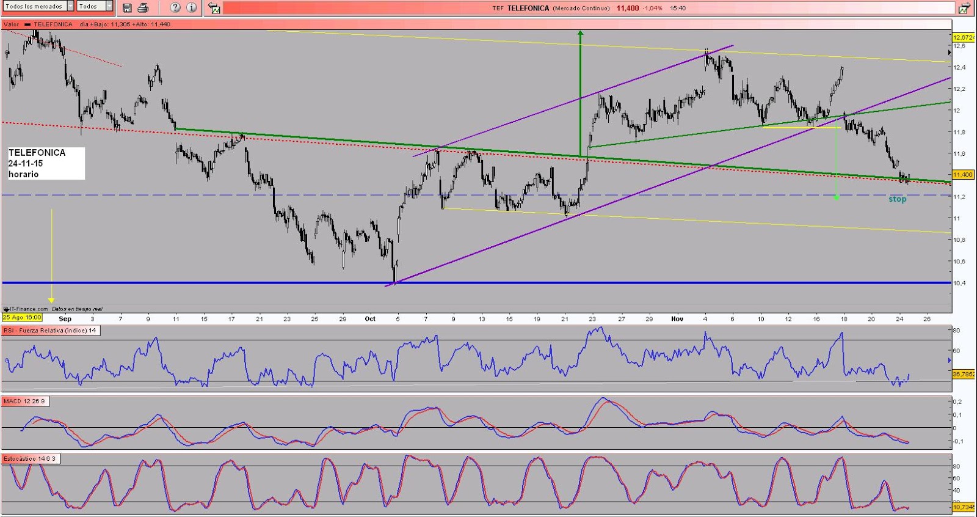Click the 'Nov' month marker on time axis

tap(677, 319)
